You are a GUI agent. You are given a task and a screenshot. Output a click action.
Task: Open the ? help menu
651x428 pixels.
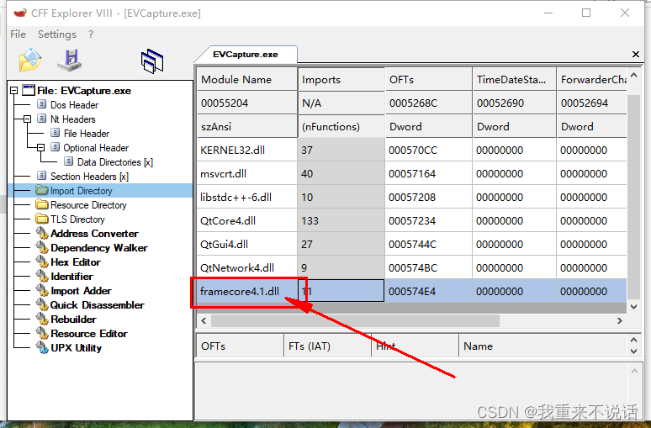tap(91, 34)
